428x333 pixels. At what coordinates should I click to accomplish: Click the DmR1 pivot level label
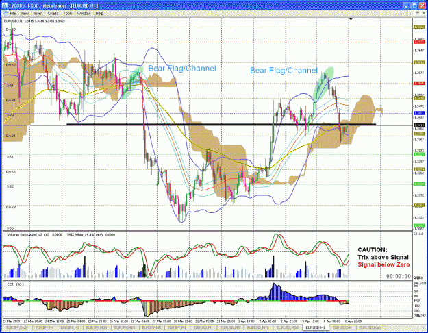pos(11,101)
